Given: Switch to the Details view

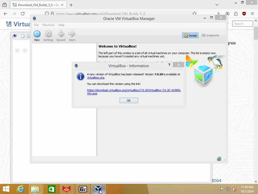Looking at the screenshot, I should [x=190, y=35].
